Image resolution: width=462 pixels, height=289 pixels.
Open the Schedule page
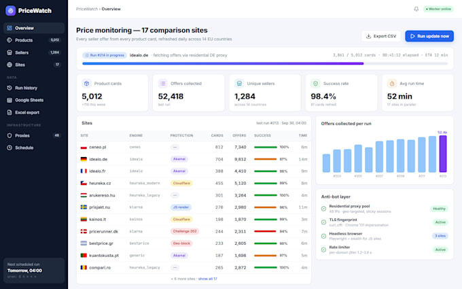34,148
